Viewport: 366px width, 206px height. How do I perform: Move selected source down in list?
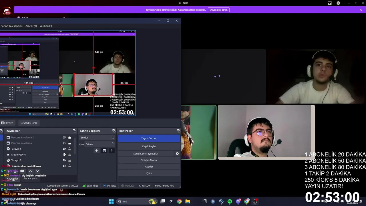pos(37,171)
